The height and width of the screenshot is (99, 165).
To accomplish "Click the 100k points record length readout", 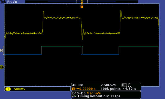I will pos(111,89).
